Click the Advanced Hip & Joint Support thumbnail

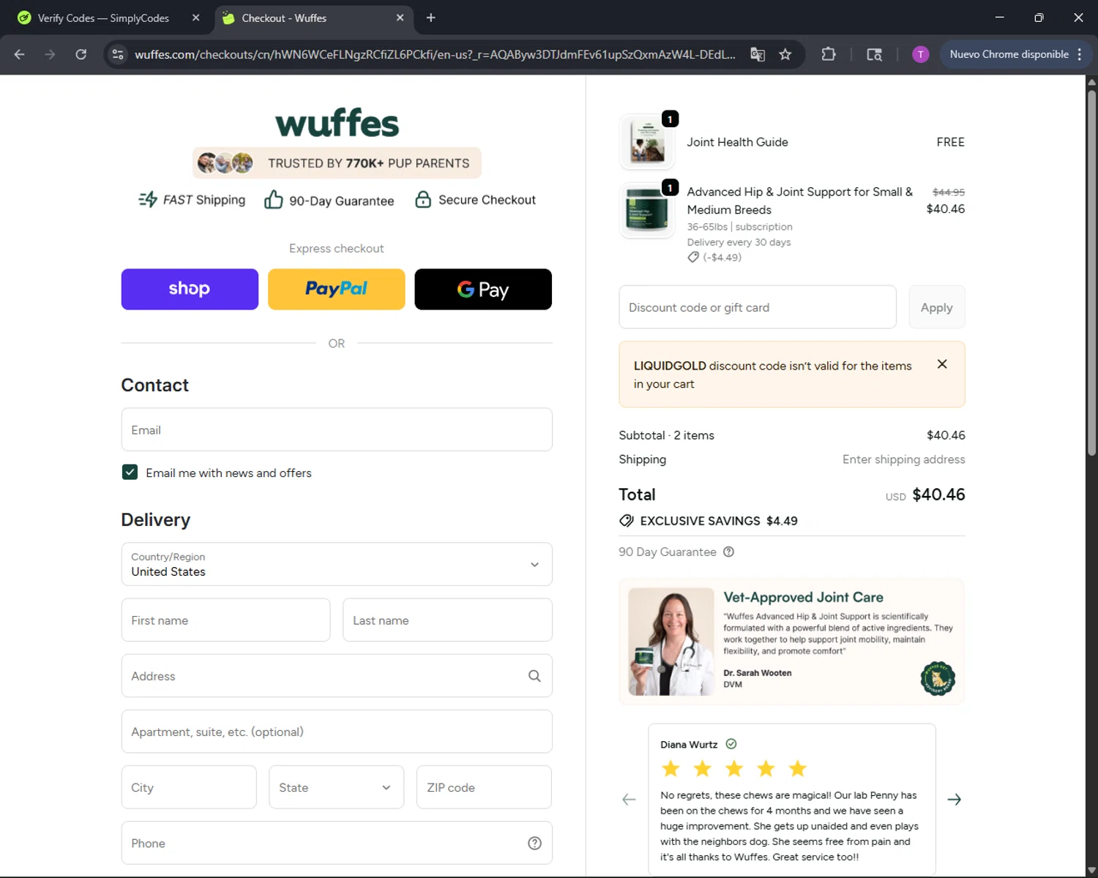[647, 210]
